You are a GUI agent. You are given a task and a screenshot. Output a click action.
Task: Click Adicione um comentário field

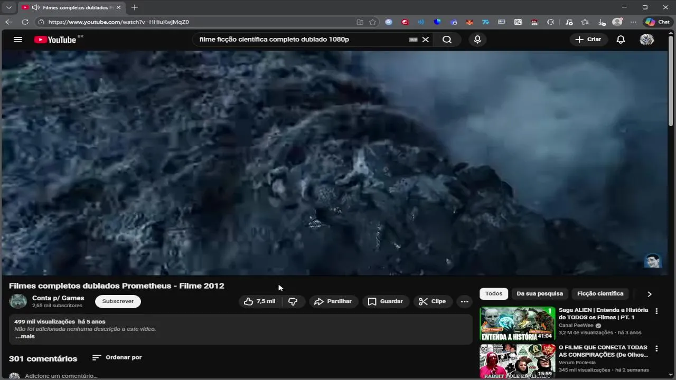61,376
